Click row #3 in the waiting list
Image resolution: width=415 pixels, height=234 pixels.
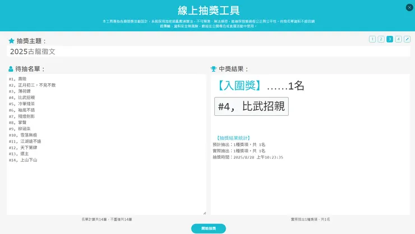click(x=20, y=91)
